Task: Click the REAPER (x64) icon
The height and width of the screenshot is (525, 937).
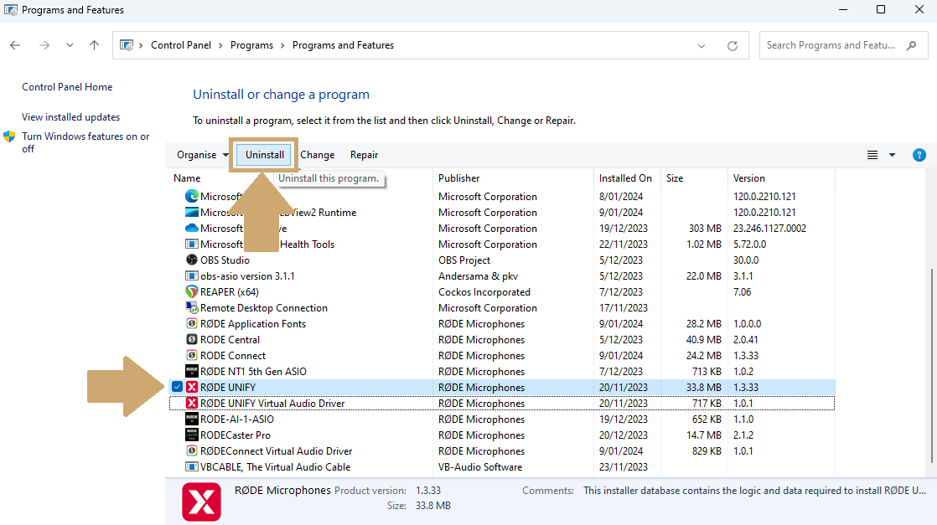Action: [191, 292]
